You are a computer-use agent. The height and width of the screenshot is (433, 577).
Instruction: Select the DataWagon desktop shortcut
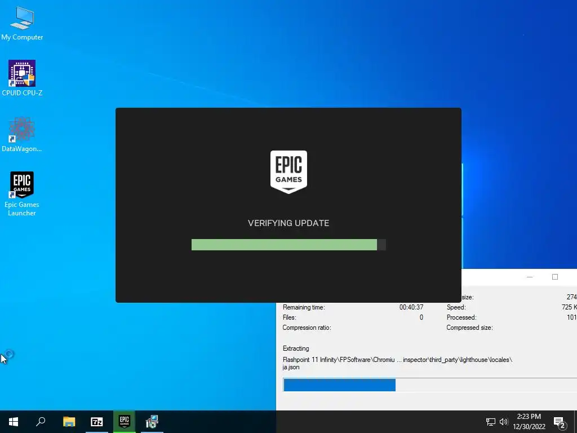[22, 134]
